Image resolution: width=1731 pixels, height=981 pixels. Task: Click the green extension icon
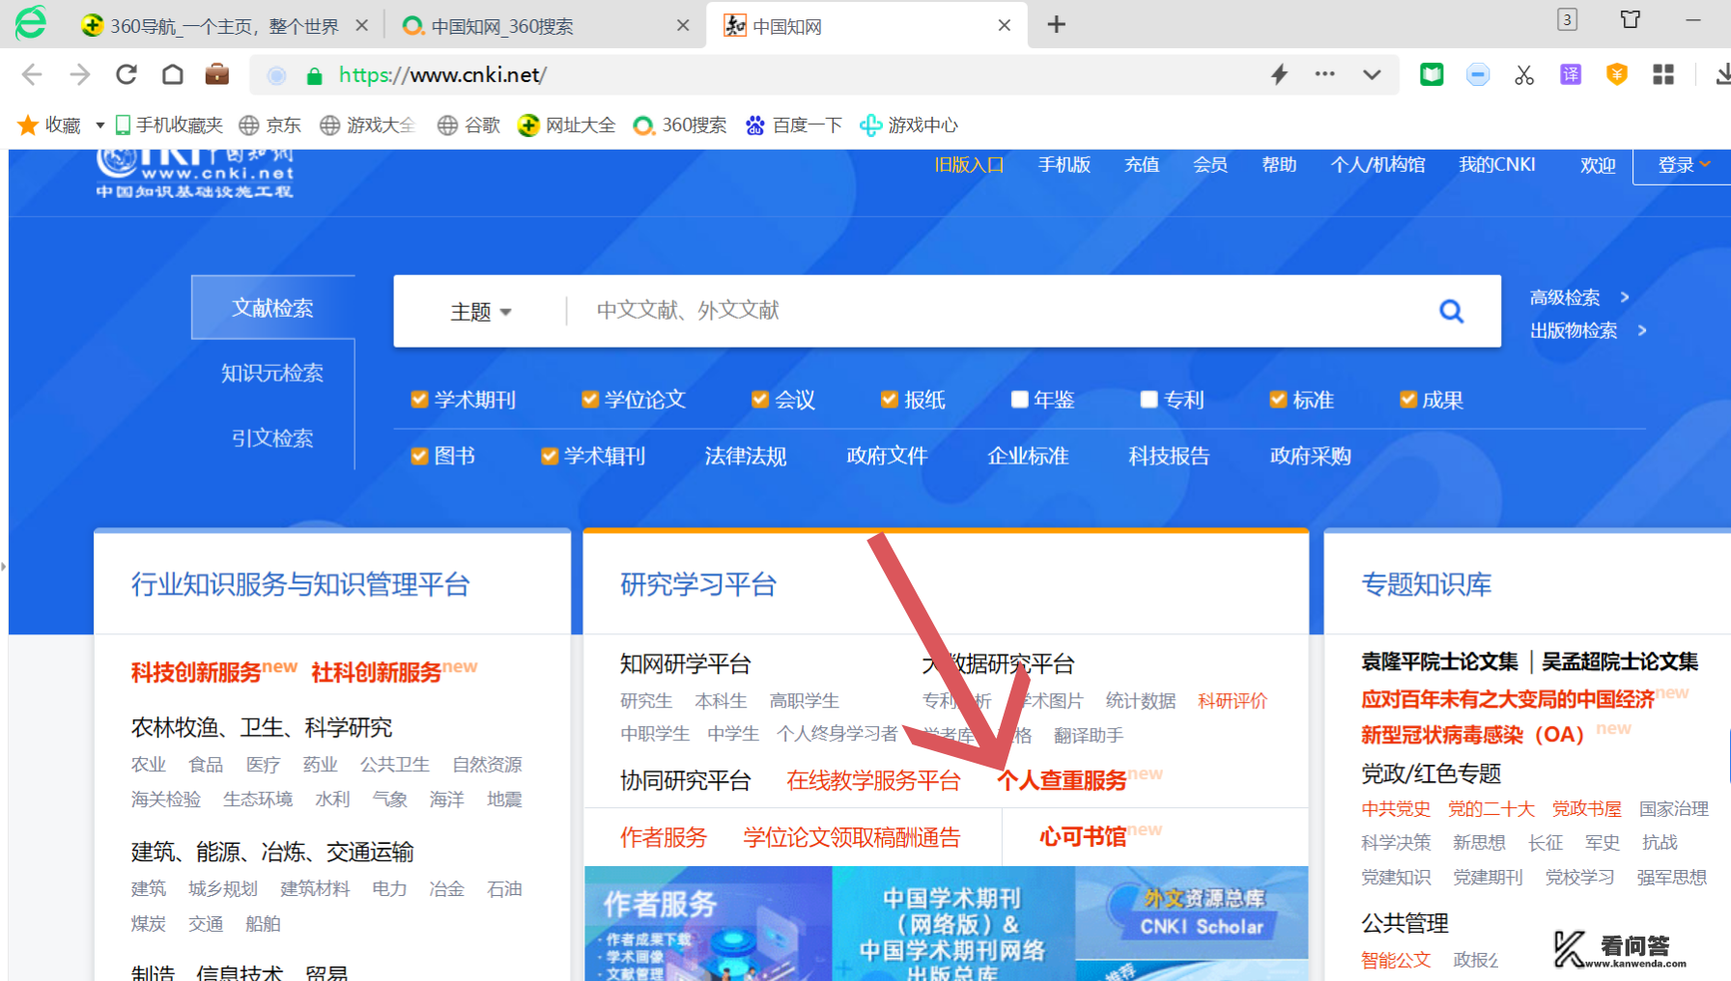click(x=1432, y=74)
